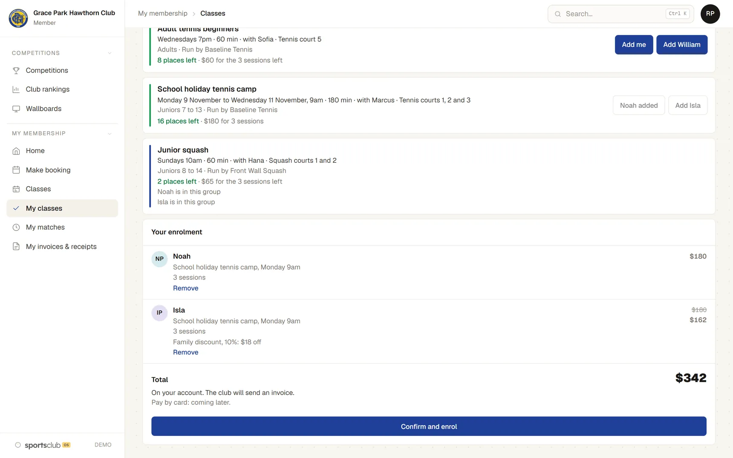Click the sportsclub OS logo in footer
Screen dimensions: 733x458
(43, 445)
